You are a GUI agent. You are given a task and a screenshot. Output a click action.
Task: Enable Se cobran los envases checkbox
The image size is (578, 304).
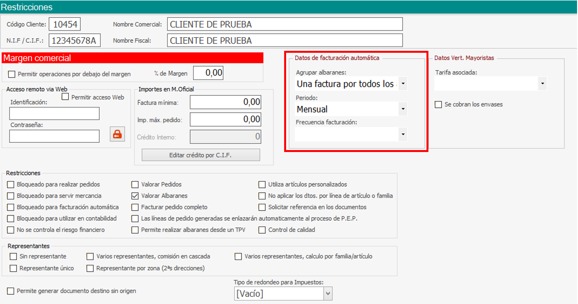click(x=438, y=105)
